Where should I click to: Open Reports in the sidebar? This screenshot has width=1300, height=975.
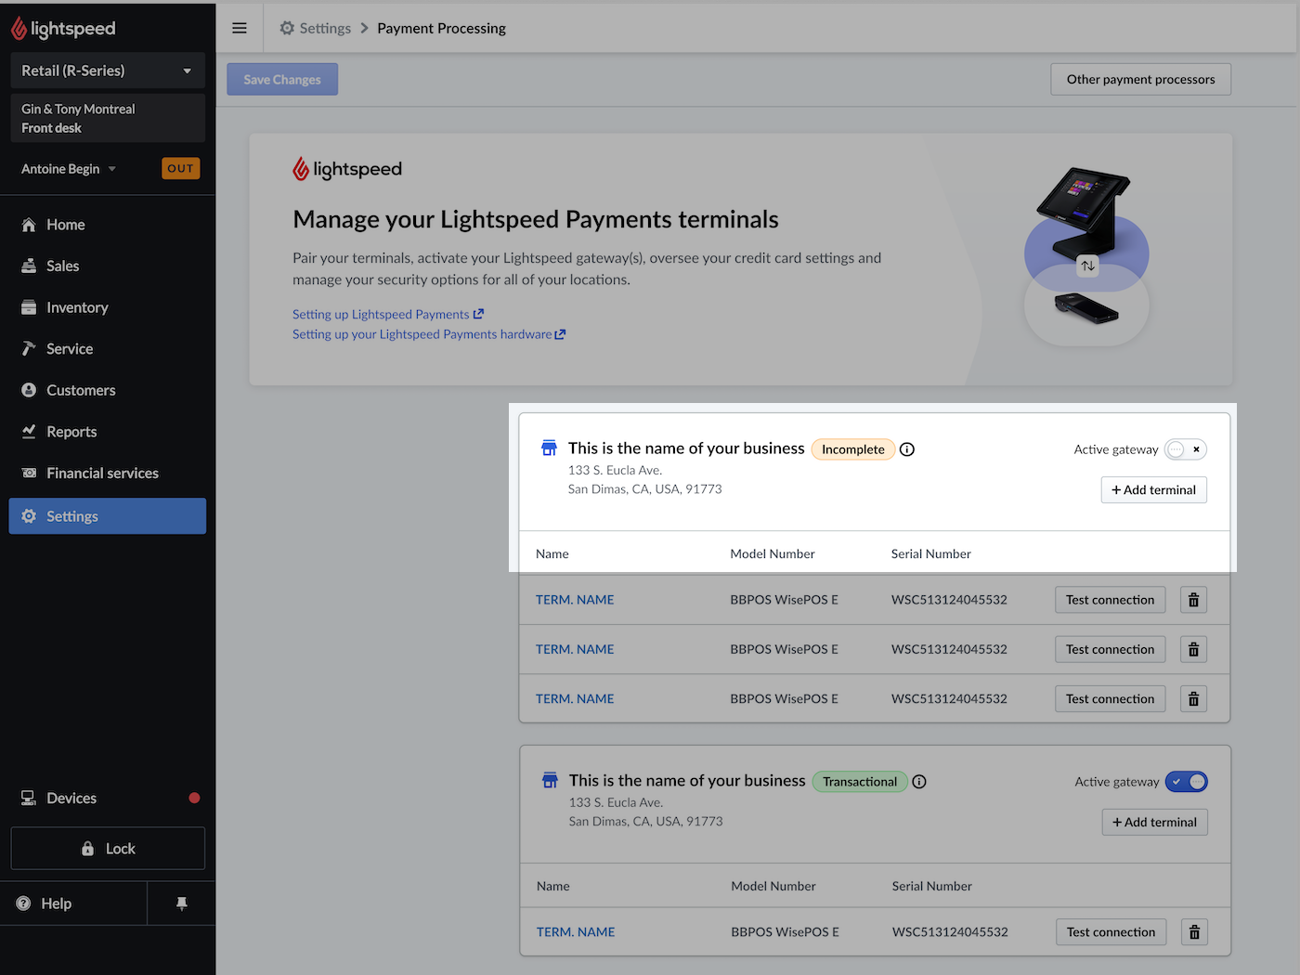108,432
